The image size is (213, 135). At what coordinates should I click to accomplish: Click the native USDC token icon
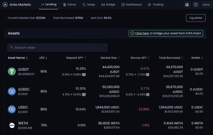pos(12,109)
